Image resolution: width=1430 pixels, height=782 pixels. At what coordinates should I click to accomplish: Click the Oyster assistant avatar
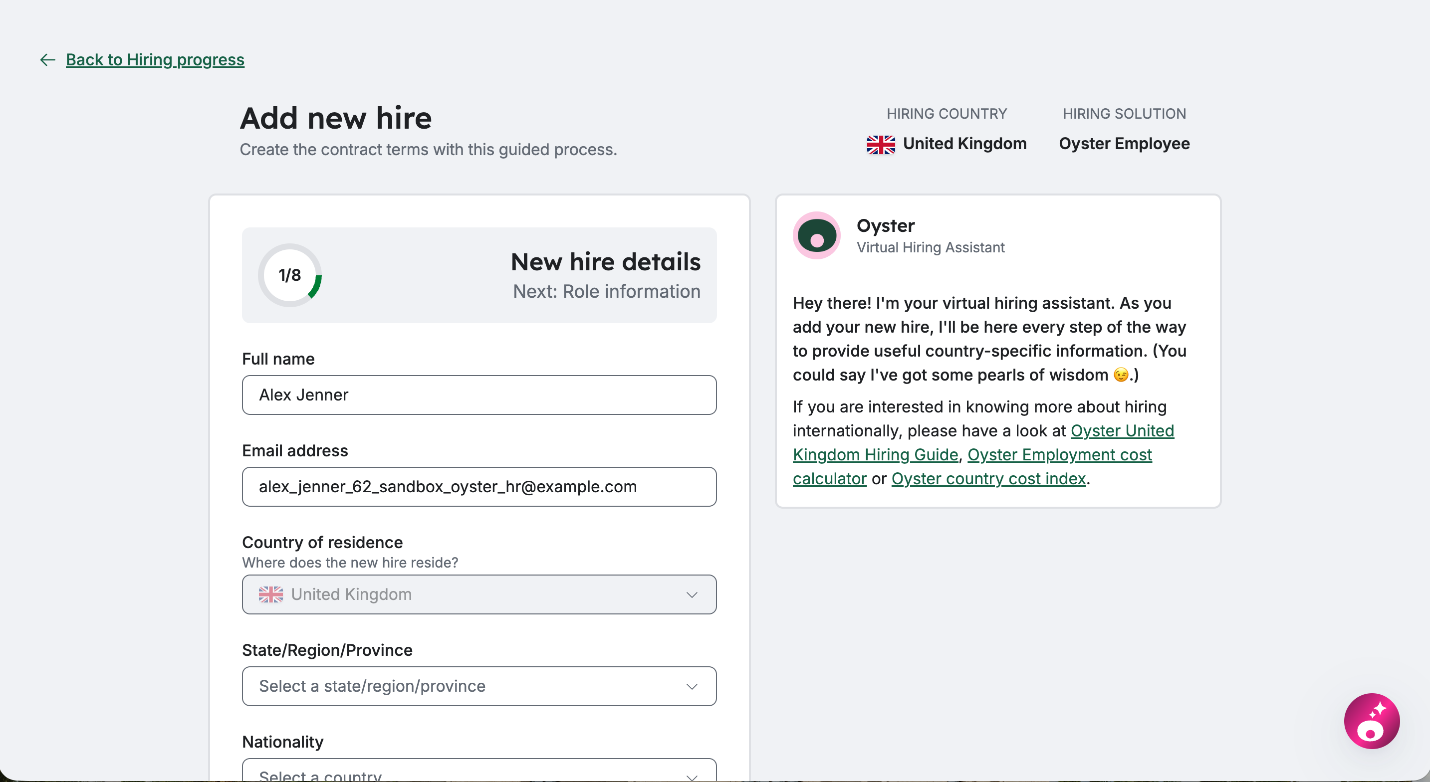click(x=817, y=235)
